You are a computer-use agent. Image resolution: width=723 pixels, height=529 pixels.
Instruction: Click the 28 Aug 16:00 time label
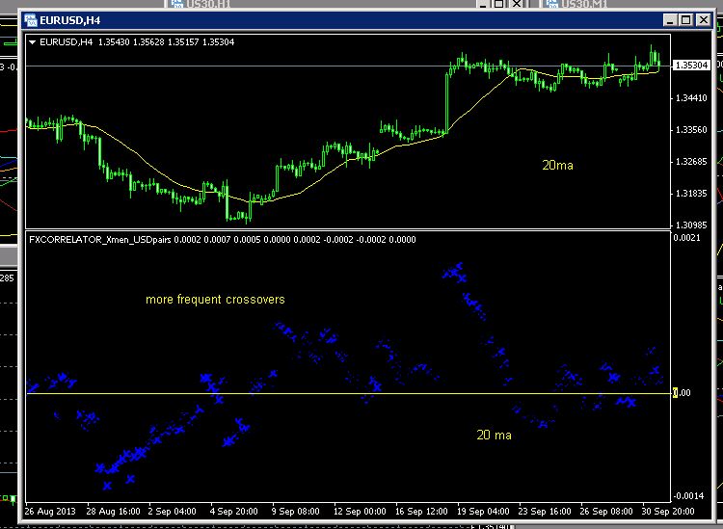pos(114,512)
